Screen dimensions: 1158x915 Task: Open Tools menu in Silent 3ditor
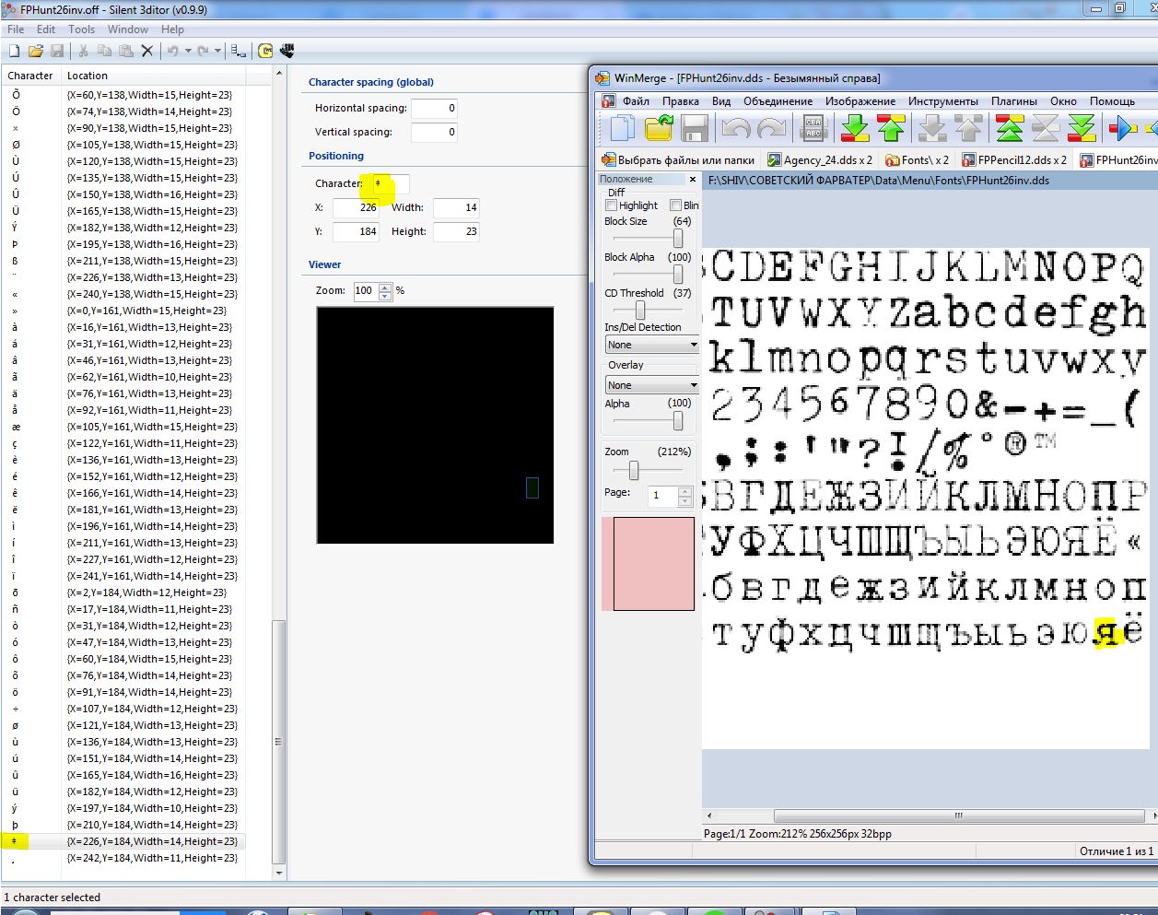tap(81, 29)
